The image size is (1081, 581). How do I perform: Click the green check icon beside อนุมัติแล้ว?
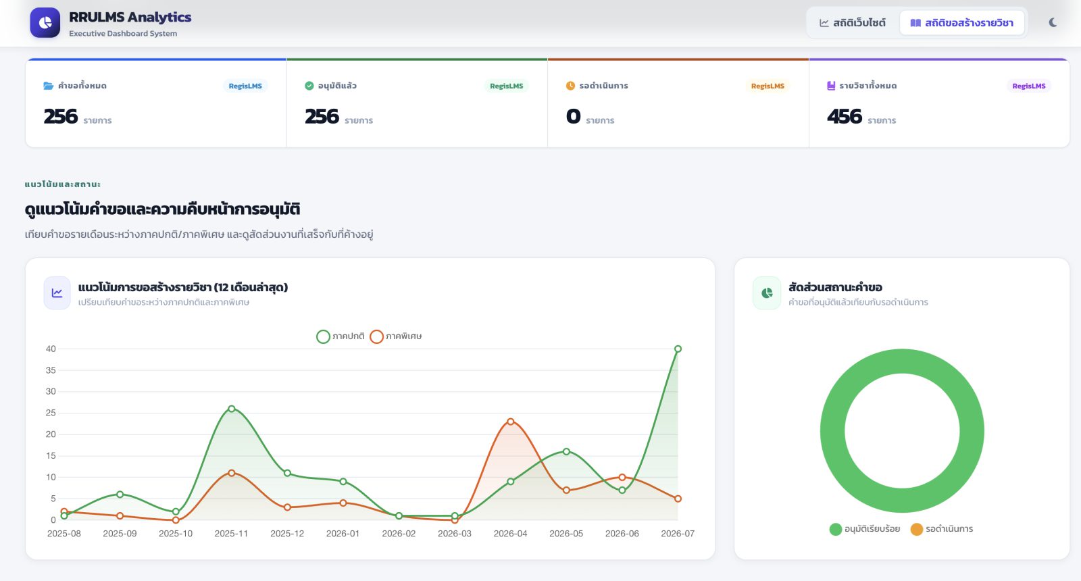309,86
